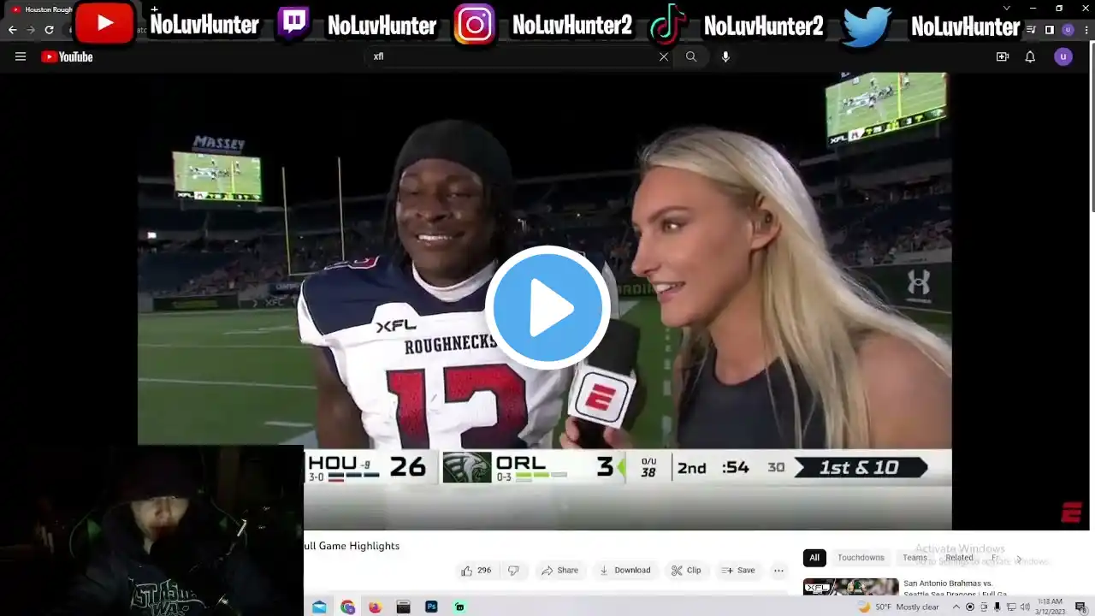Submit search with the magnifier button
The image size is (1095, 616).
(x=691, y=57)
